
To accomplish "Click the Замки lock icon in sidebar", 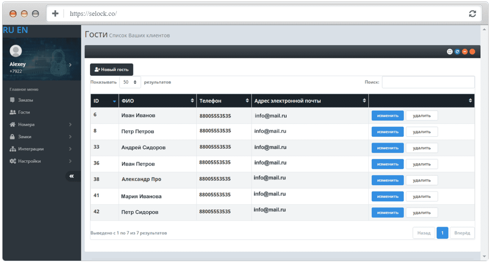I will [12, 137].
